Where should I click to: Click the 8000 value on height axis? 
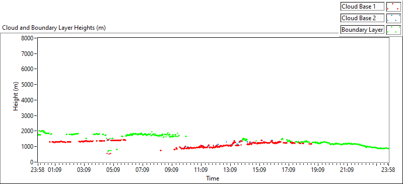[28, 38]
